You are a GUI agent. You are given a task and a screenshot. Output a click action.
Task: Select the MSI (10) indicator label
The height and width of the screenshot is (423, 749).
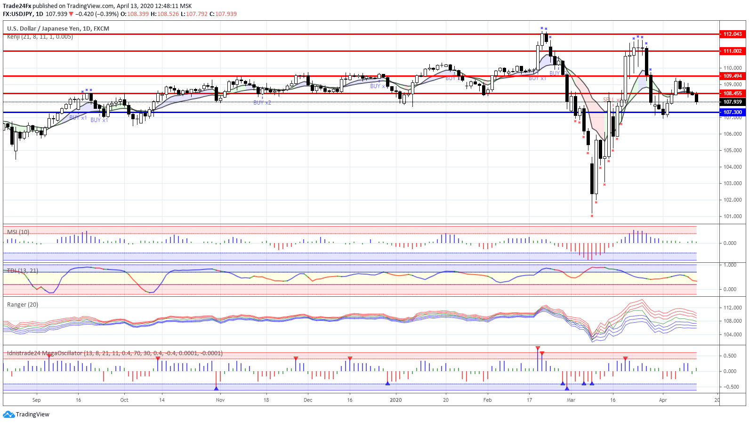[x=18, y=232]
